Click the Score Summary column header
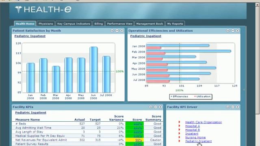The height and width of the screenshot is (146, 260). click(153, 118)
